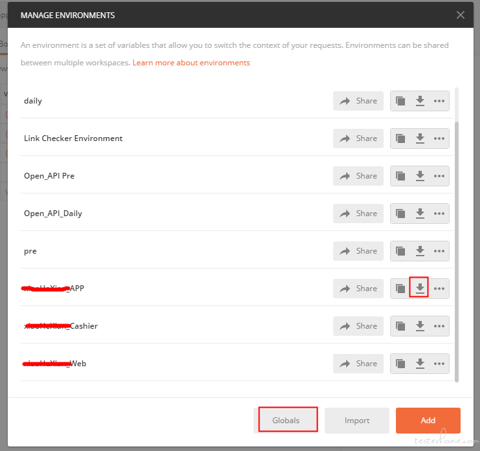Add a new environment
480x451 pixels.
point(428,420)
